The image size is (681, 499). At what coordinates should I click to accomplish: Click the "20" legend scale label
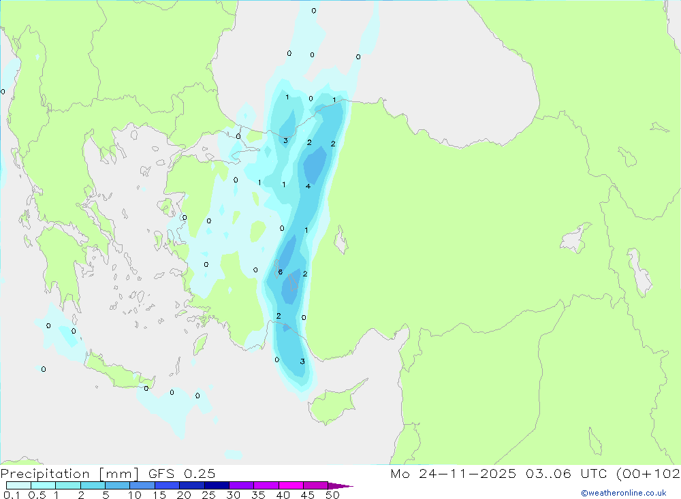coord(184,495)
